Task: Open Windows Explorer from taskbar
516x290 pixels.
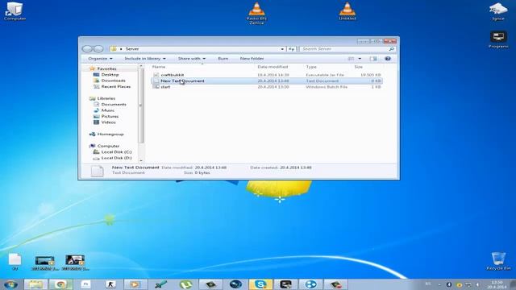Action: (35, 284)
